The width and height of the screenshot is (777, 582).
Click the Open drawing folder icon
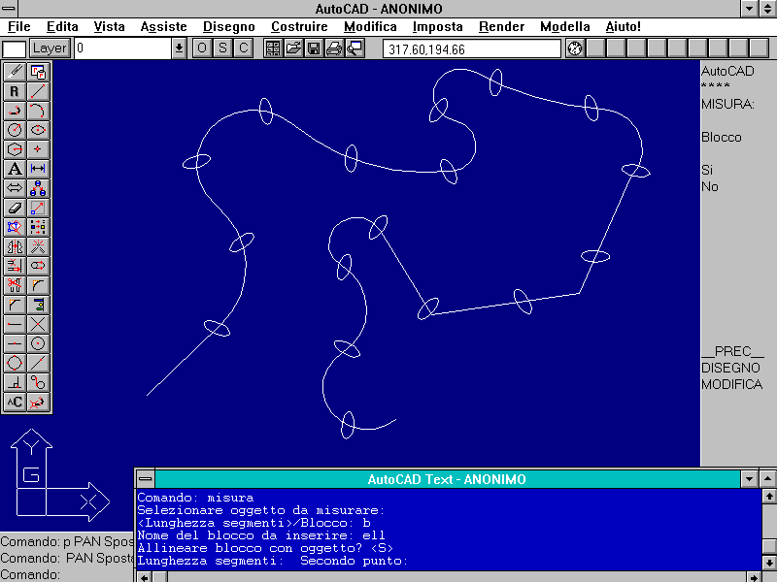pos(293,48)
